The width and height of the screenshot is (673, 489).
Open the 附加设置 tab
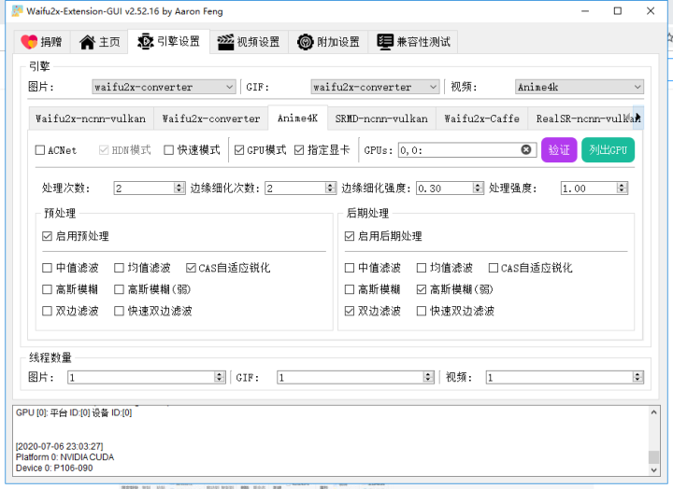(328, 42)
